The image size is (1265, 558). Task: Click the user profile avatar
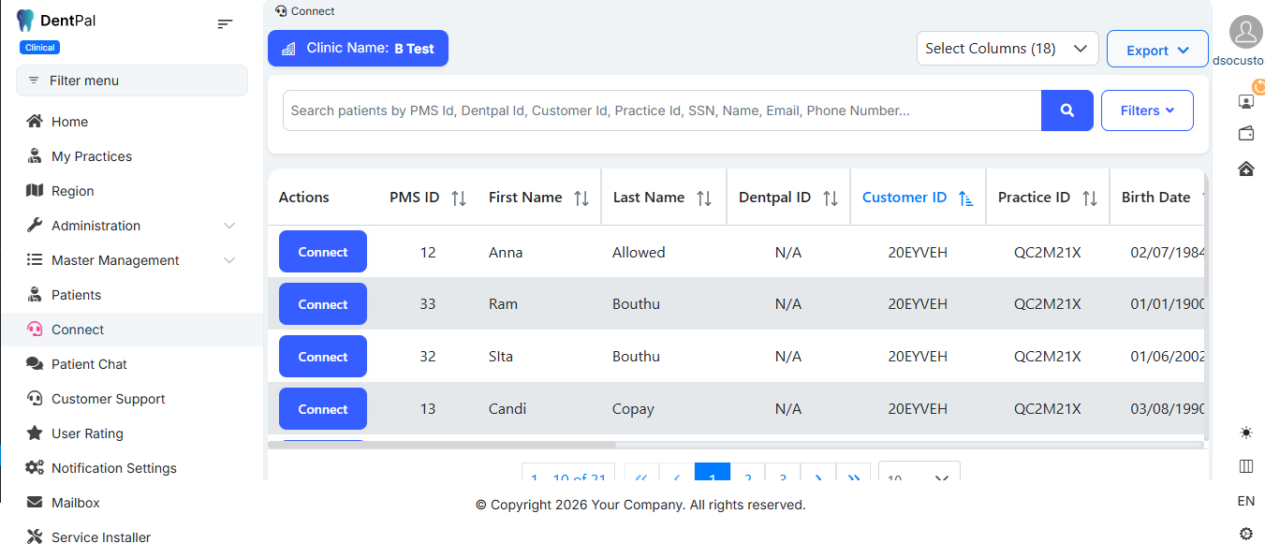pos(1245,33)
